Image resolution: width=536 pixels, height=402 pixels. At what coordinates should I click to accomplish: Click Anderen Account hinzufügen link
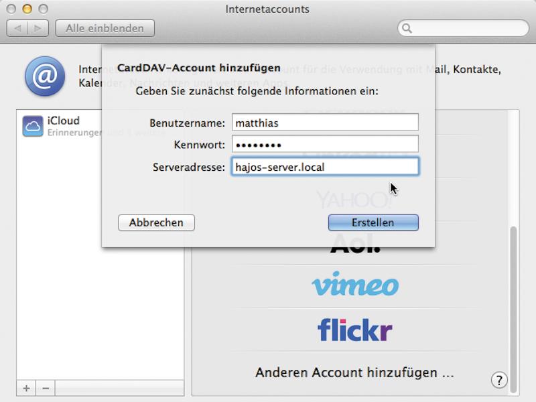pyautogui.click(x=354, y=373)
